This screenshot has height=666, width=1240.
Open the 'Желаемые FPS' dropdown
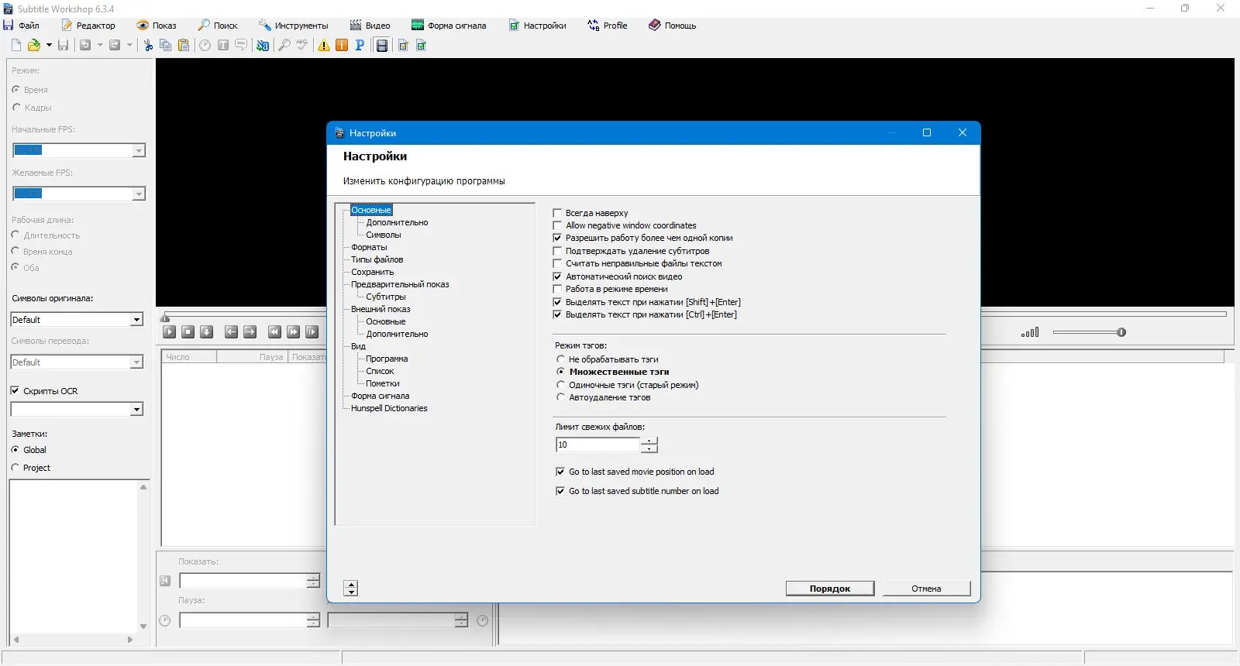tap(139, 194)
